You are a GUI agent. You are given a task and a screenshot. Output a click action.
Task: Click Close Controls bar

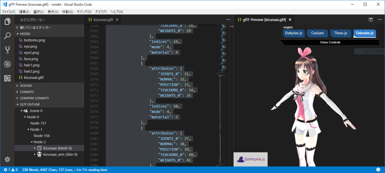(330, 42)
